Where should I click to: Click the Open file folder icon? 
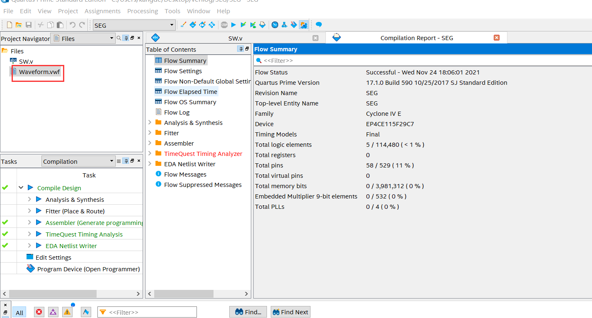coord(19,25)
